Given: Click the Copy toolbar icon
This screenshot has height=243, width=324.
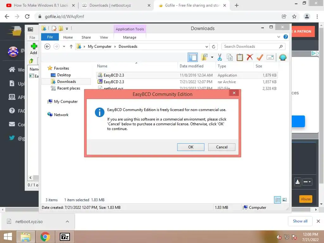Looking at the screenshot, I should tap(230, 57).
